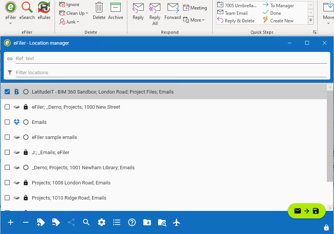Viewport: 334px width, 234px height.
Task: Open eRules from the ribbon
Action: click(x=44, y=11)
